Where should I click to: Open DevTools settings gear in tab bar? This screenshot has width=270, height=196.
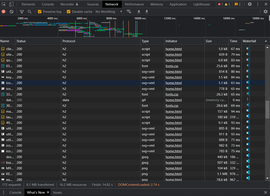point(250,4)
